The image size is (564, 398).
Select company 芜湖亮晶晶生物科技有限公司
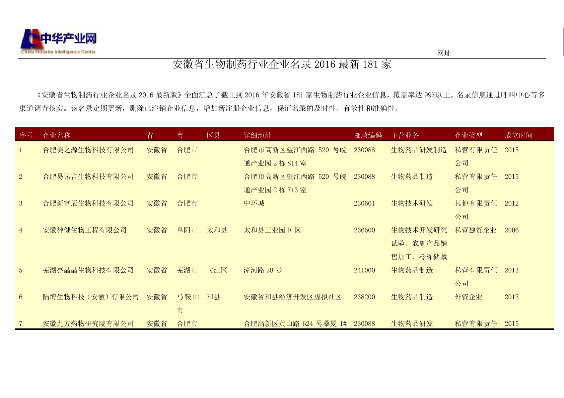[88, 270]
